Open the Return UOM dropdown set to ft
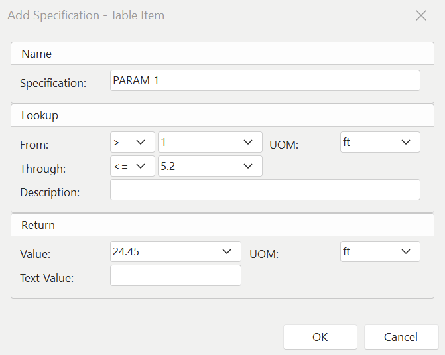Viewport: 445px width, 355px height. pyautogui.click(x=380, y=251)
